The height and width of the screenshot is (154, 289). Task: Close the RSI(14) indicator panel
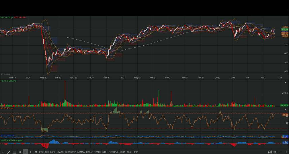285,110
